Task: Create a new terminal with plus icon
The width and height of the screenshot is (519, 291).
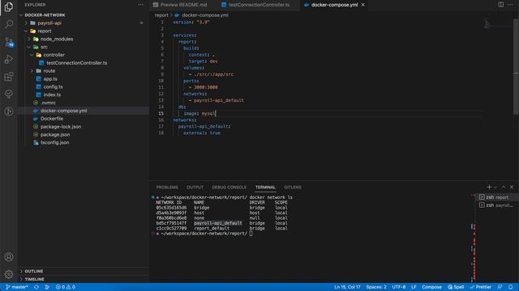Action: 489,187
